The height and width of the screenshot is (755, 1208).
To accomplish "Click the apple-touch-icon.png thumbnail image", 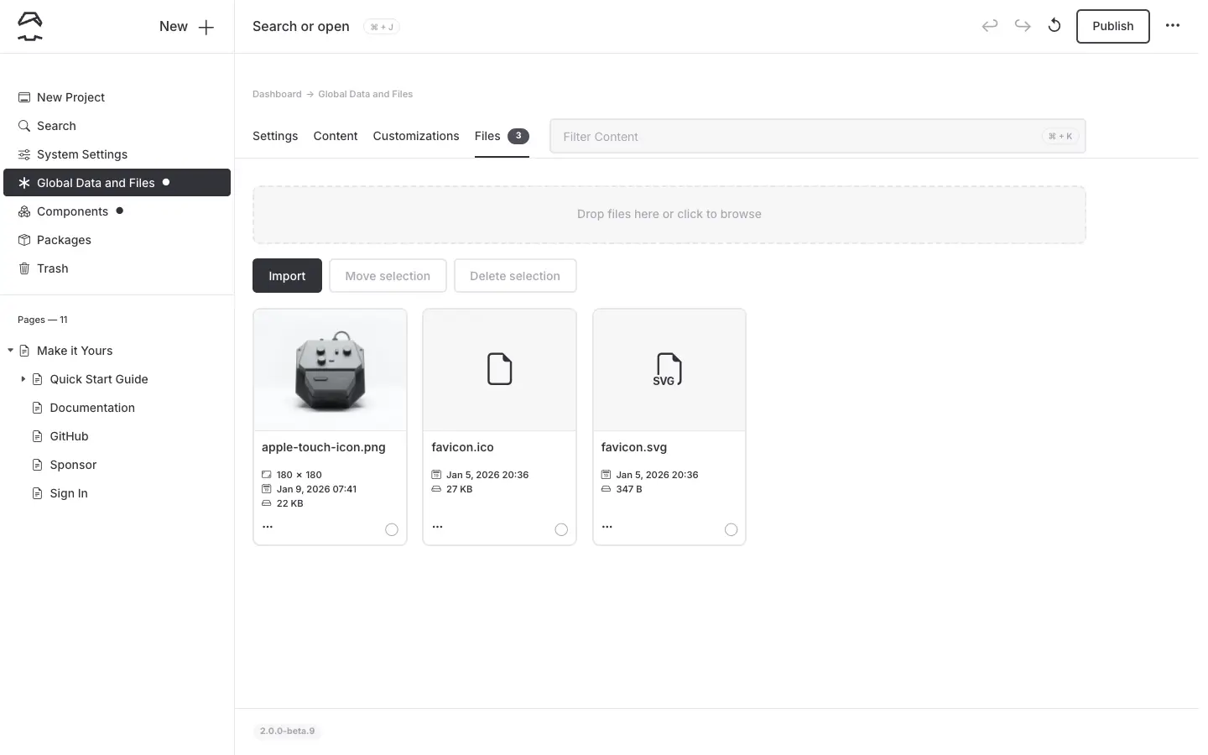I will [x=330, y=370].
